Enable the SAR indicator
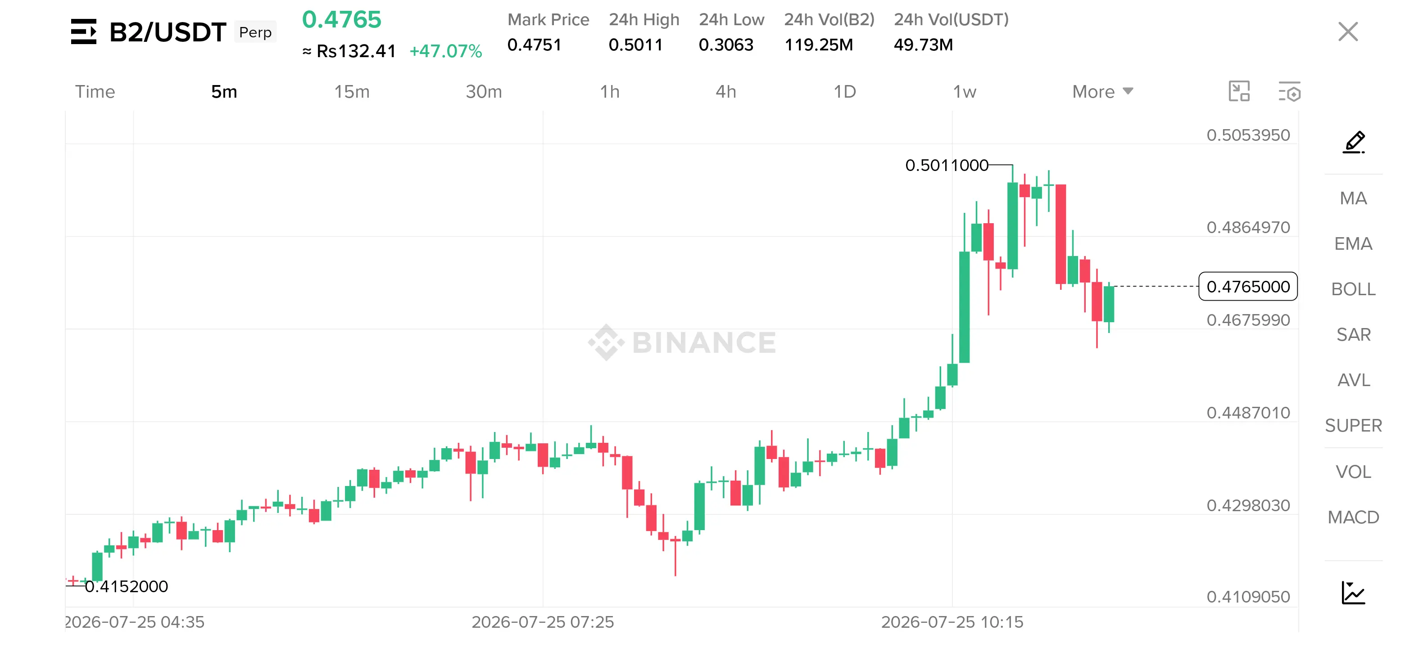Viewport: 1405px width, 648px height. pyautogui.click(x=1353, y=334)
